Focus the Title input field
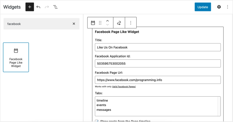 tap(158, 47)
